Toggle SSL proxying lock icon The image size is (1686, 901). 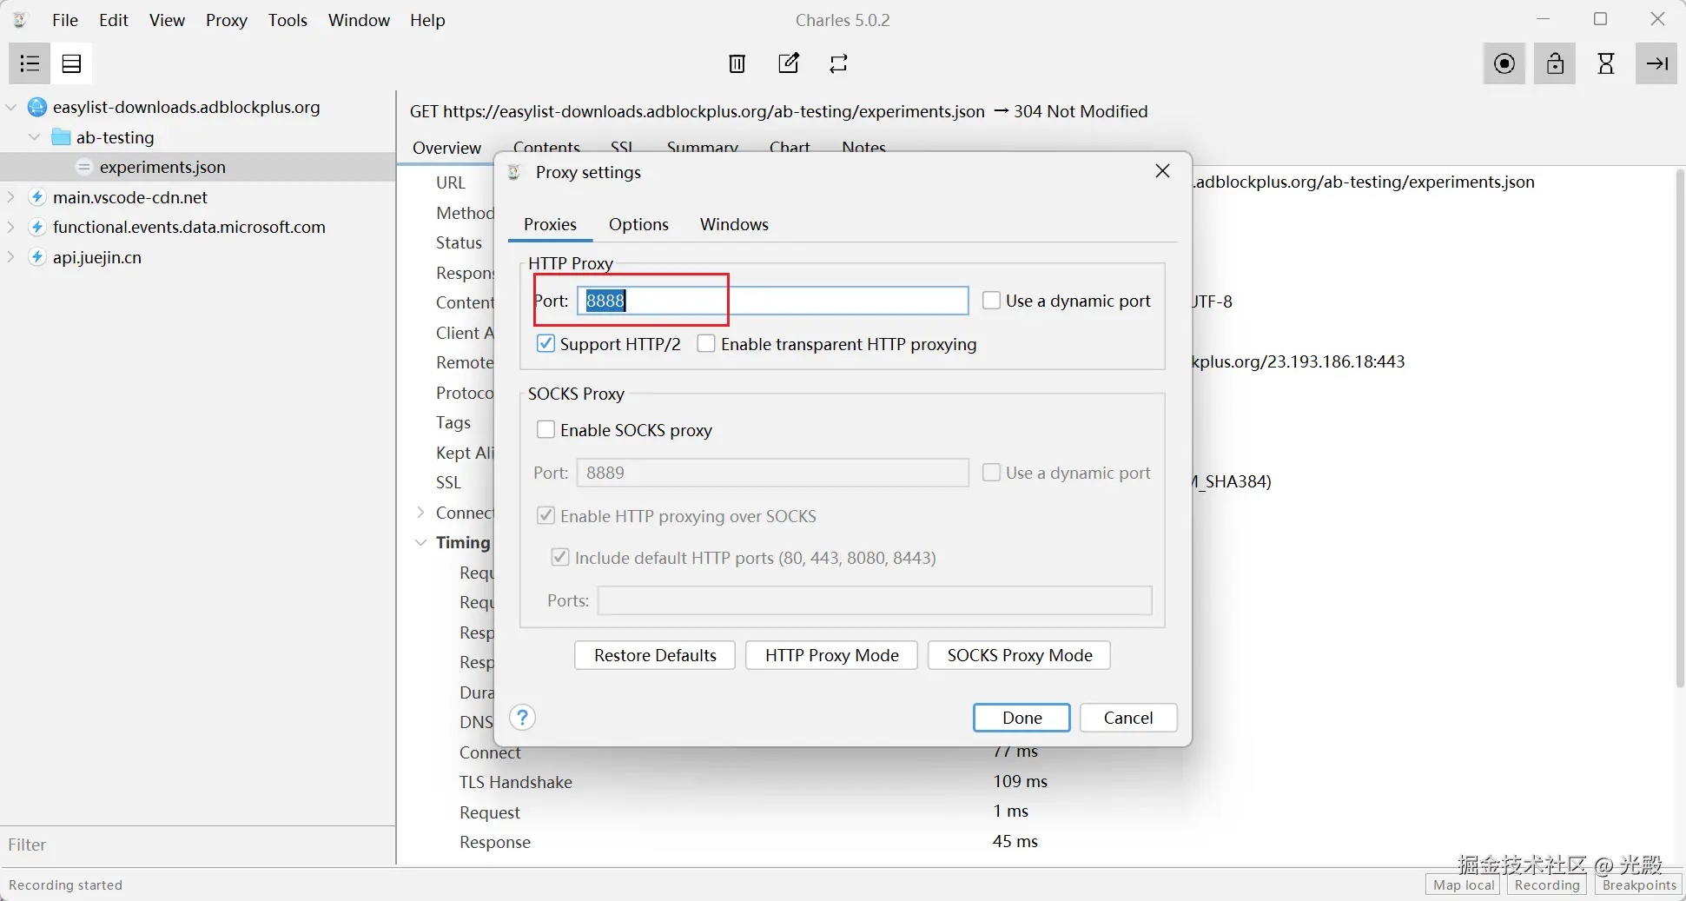point(1555,63)
